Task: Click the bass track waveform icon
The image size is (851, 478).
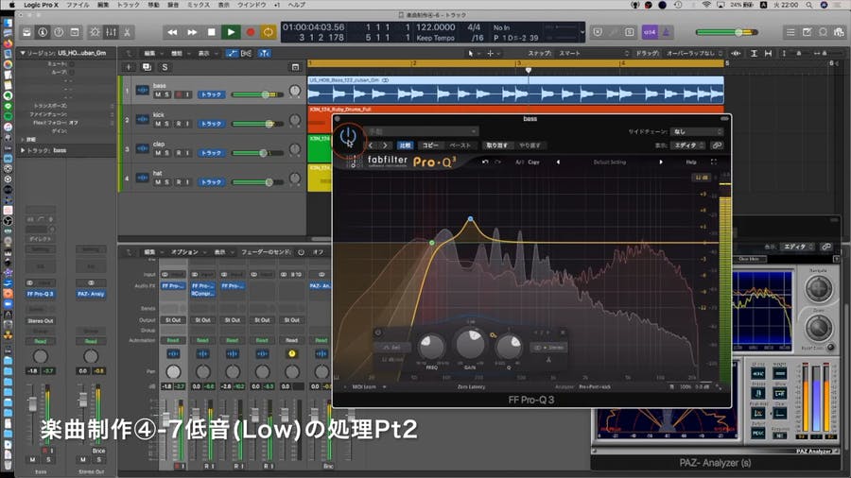Action: click(142, 90)
